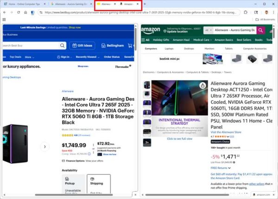Image resolution: width=278 pixels, height=199 pixels.
Task: Click the browser Forward arrow
Action: click(x=12, y=12)
